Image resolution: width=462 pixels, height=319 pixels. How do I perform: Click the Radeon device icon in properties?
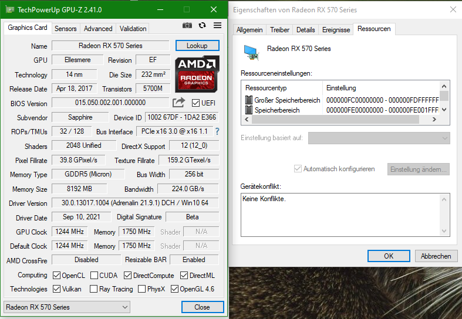pyautogui.click(x=251, y=53)
